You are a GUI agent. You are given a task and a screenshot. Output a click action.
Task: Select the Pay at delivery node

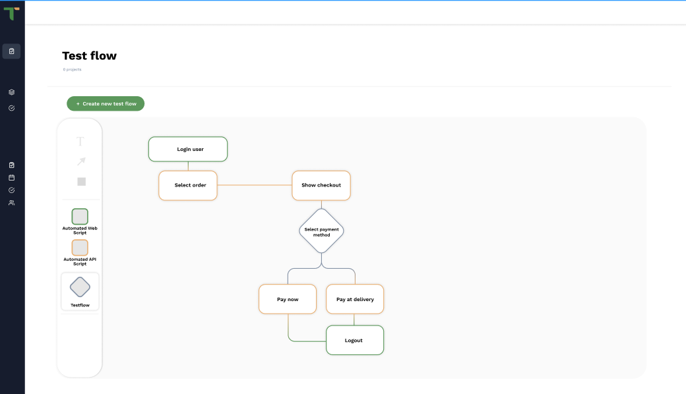coord(355,299)
